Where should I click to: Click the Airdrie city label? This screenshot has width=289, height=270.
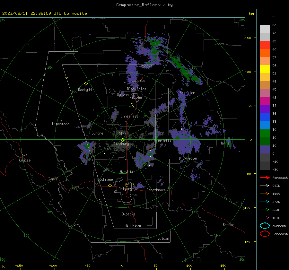[x=127, y=171]
